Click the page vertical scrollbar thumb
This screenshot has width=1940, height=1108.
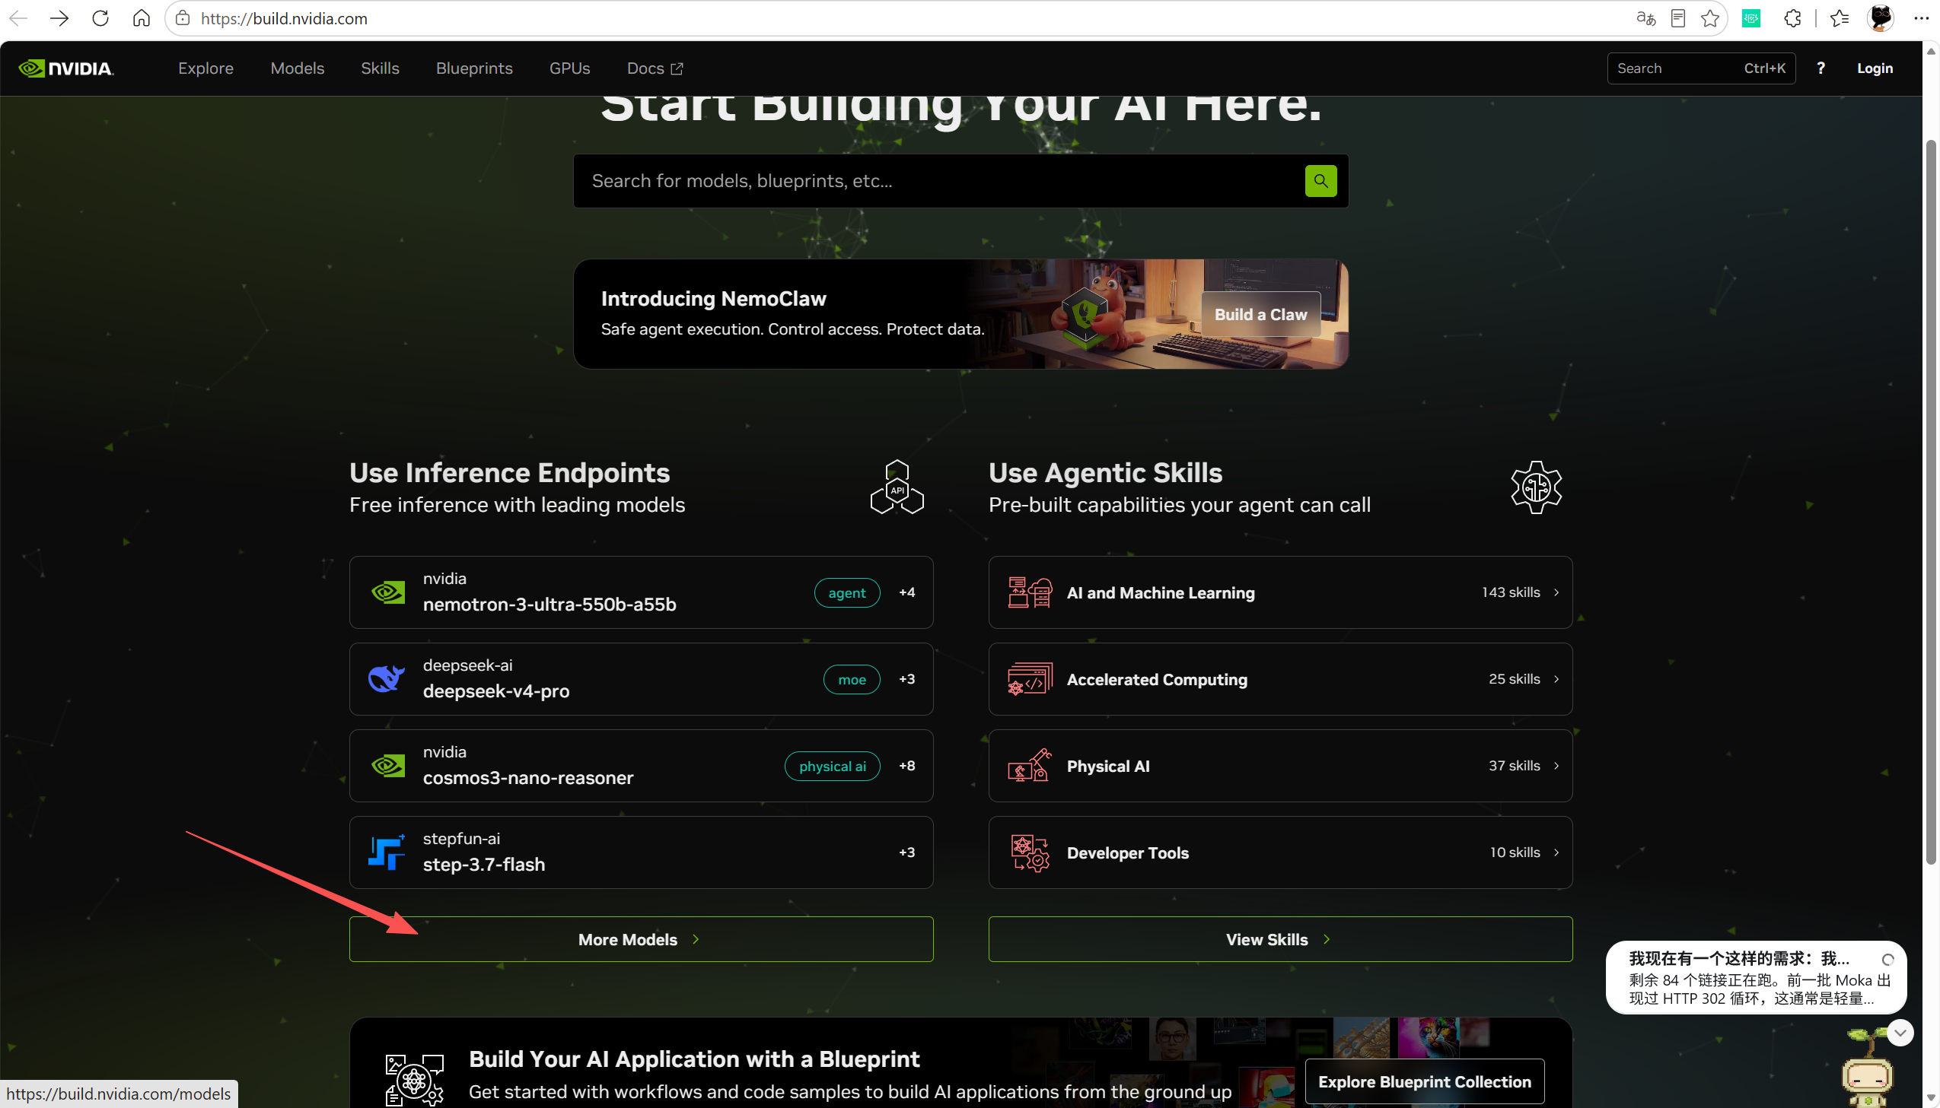pyautogui.click(x=1931, y=502)
